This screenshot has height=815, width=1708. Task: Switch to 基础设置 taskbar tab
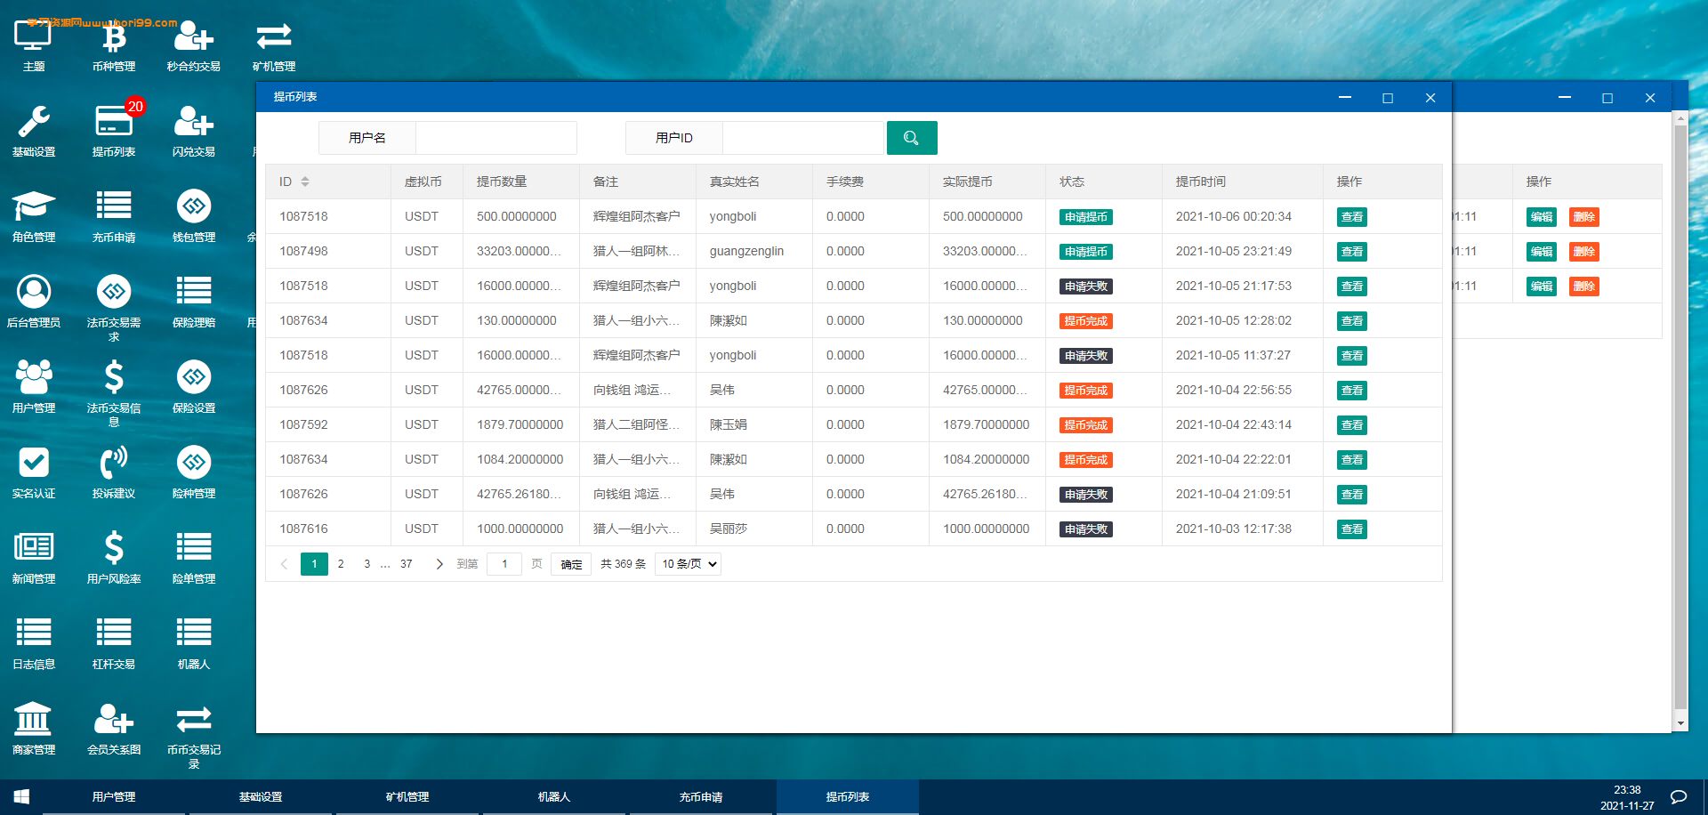(261, 797)
